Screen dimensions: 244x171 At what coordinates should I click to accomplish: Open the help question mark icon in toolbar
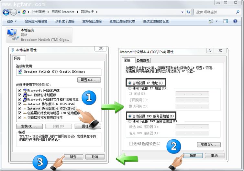point(235,21)
